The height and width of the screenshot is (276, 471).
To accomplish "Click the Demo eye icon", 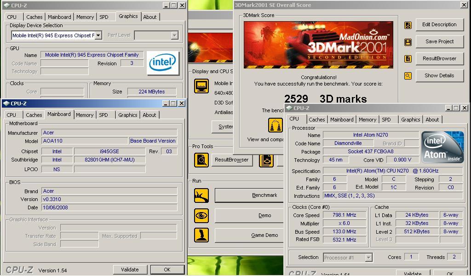I will (x=201, y=216).
